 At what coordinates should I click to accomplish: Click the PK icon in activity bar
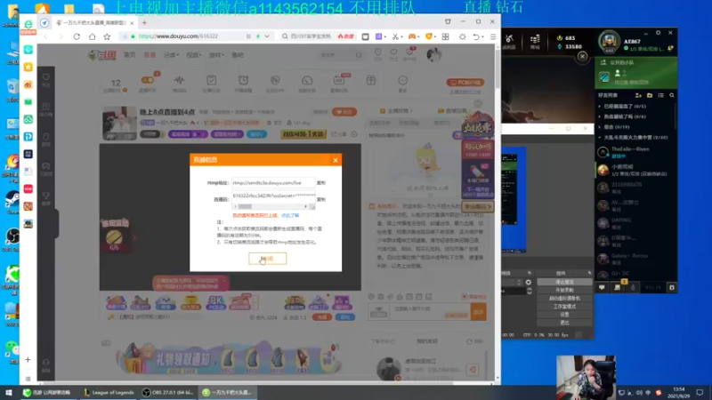pos(215,302)
